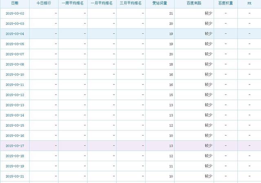Click word count 19 in 2015-03-04 row
The width and height of the screenshot is (261, 183).
[x=171, y=34]
